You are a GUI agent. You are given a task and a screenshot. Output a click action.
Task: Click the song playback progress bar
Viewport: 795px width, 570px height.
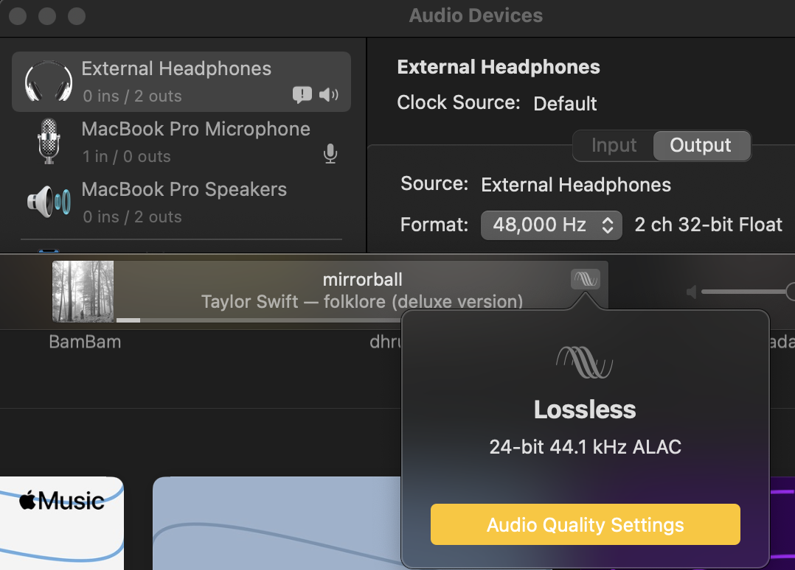[x=259, y=320]
